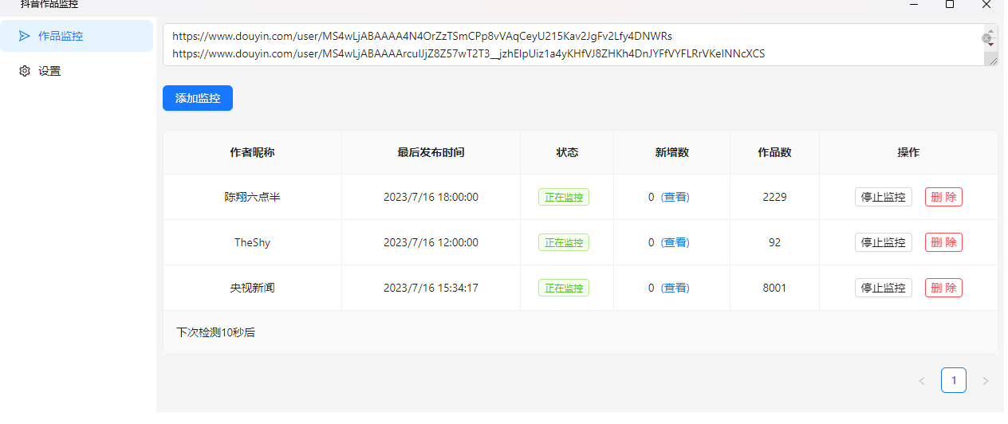This screenshot has height=424, width=1008.
Task: Stop monitoring TheShy
Action: pyautogui.click(x=884, y=242)
